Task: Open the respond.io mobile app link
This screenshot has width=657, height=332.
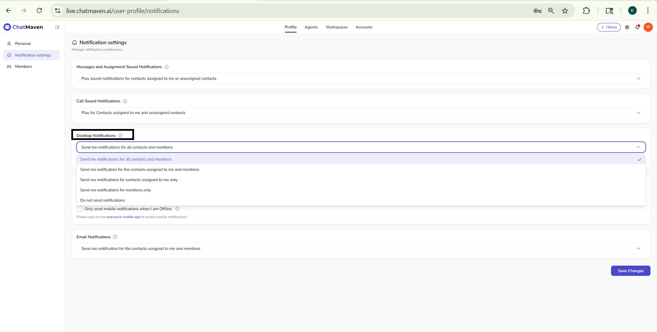Action: click(x=123, y=217)
